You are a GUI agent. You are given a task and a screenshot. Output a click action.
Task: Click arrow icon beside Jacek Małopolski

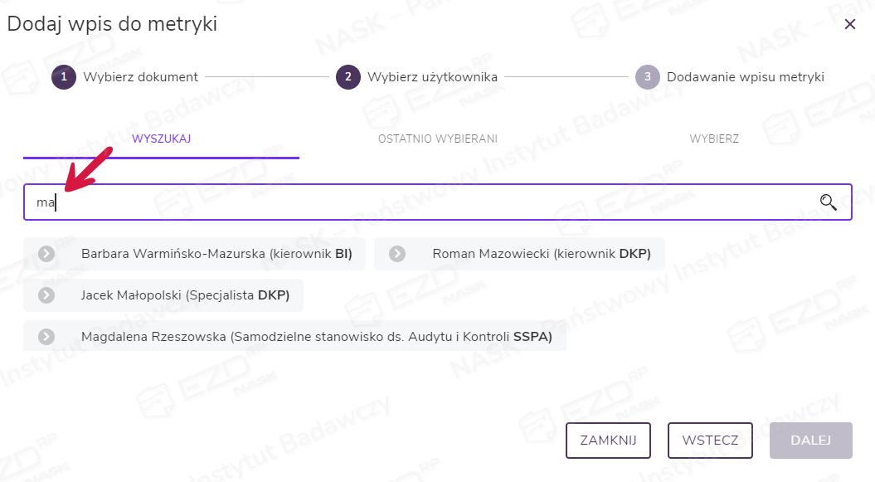pyautogui.click(x=46, y=295)
